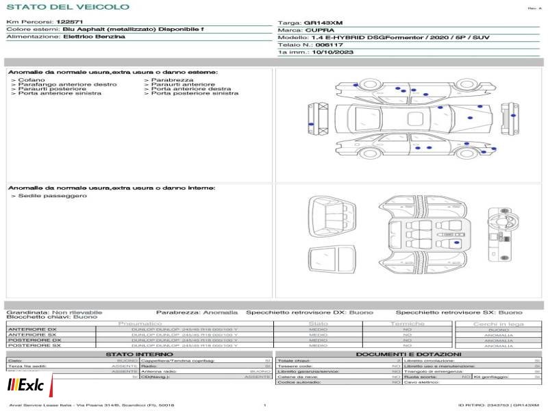
Task: Click the 'Cerchi in lega' column header
Action: pos(499,324)
